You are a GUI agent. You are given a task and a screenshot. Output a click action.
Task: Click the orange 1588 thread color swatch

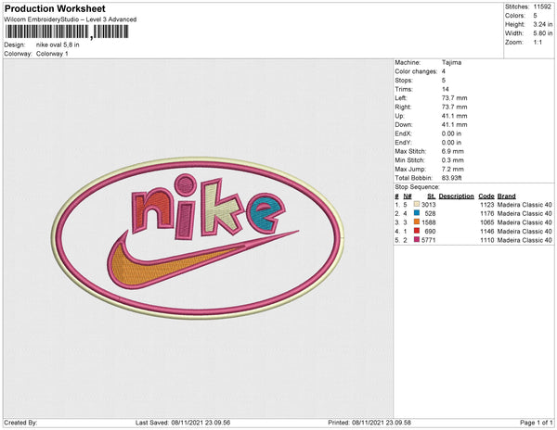[417, 221]
